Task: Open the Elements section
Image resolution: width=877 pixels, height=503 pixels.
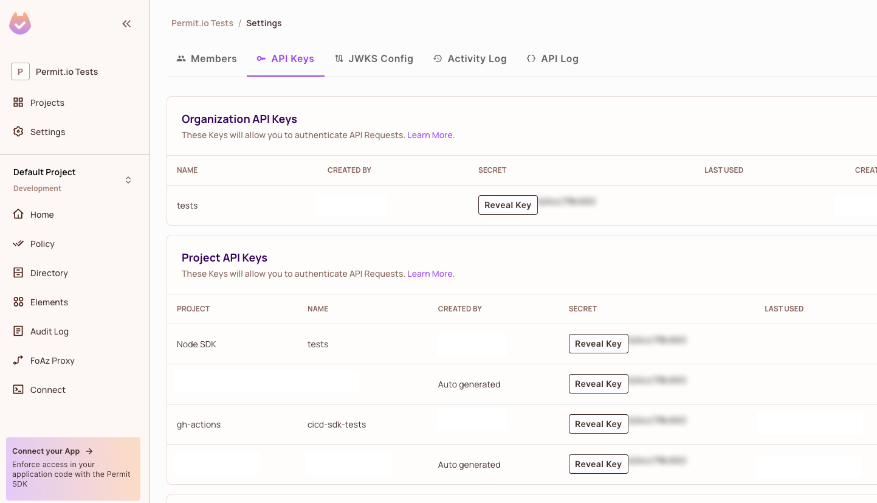Action: click(49, 302)
